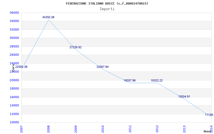
Task: Select the 19357.96 data label
Action: (129, 80)
